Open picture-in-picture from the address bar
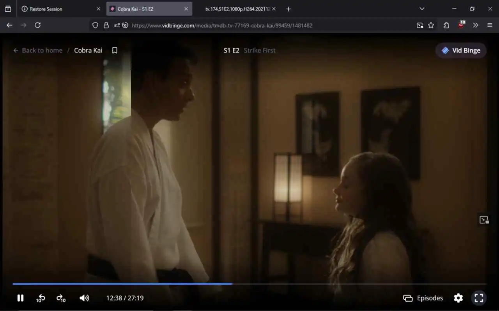The width and height of the screenshot is (499, 311). [x=420, y=25]
